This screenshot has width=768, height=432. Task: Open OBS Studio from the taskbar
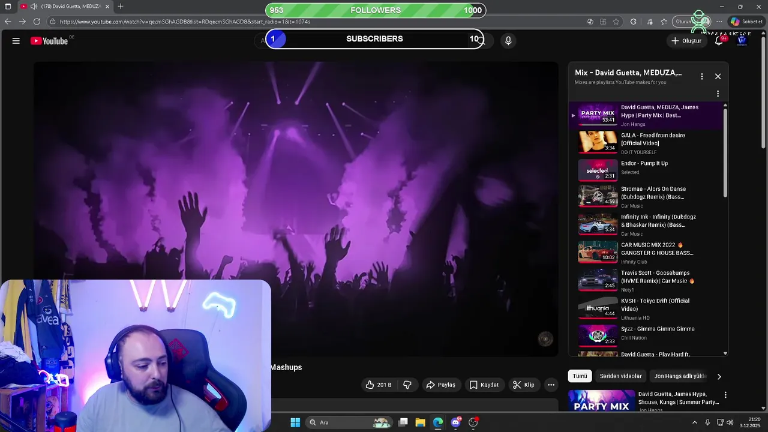point(473,422)
